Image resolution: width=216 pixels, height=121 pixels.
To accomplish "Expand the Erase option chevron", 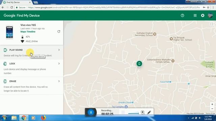I will coord(59,81).
